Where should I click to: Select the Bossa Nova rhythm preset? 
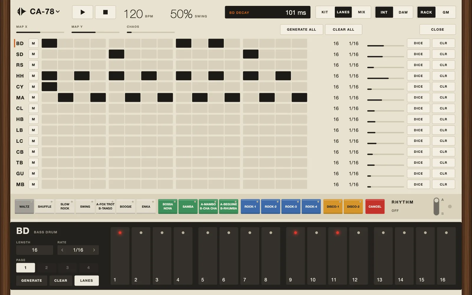168,206
